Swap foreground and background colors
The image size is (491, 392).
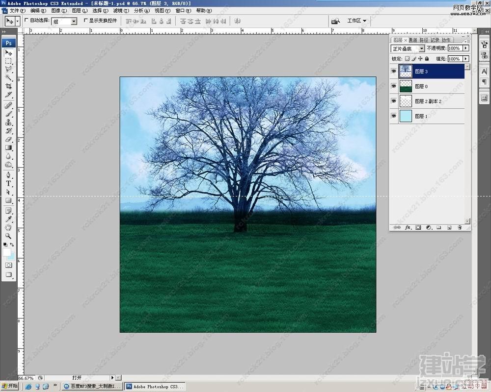pos(12,245)
